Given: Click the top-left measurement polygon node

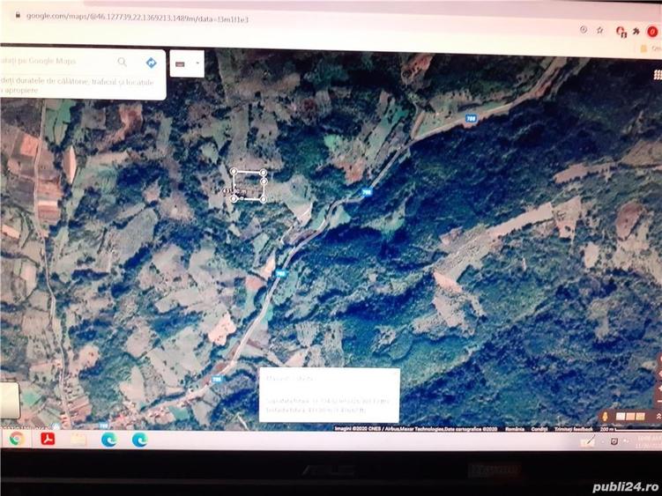Looking at the screenshot, I should click(x=234, y=172).
